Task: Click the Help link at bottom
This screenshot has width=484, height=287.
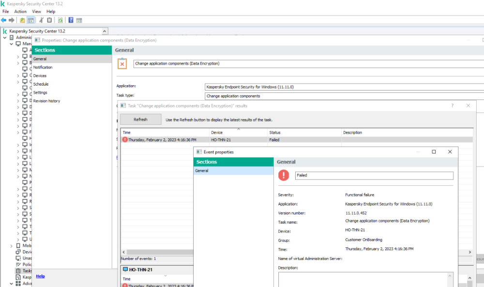Action: pos(40,276)
